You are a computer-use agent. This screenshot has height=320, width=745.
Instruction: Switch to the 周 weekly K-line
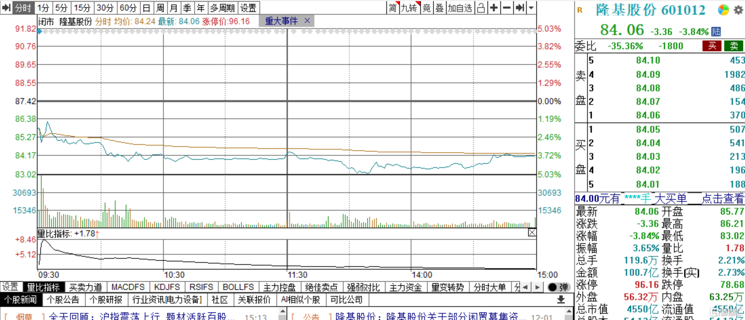[x=160, y=8]
